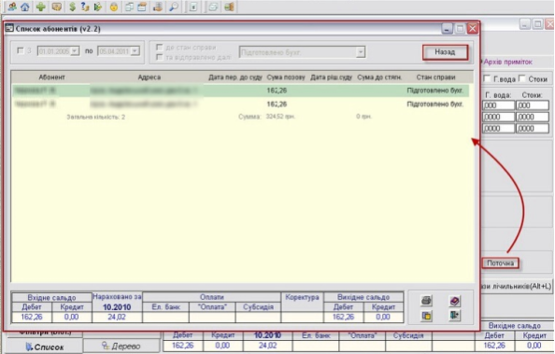This screenshot has height=354, width=555.
Task: Click the first Стоки ',000' field
Action: click(x=532, y=106)
